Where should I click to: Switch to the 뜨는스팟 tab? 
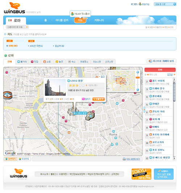pyautogui.click(x=97, y=62)
